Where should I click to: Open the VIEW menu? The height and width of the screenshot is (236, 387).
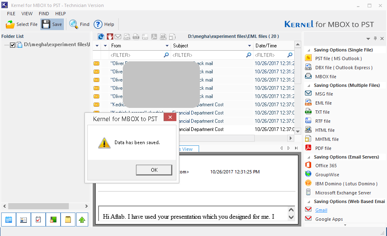[x=27, y=14]
